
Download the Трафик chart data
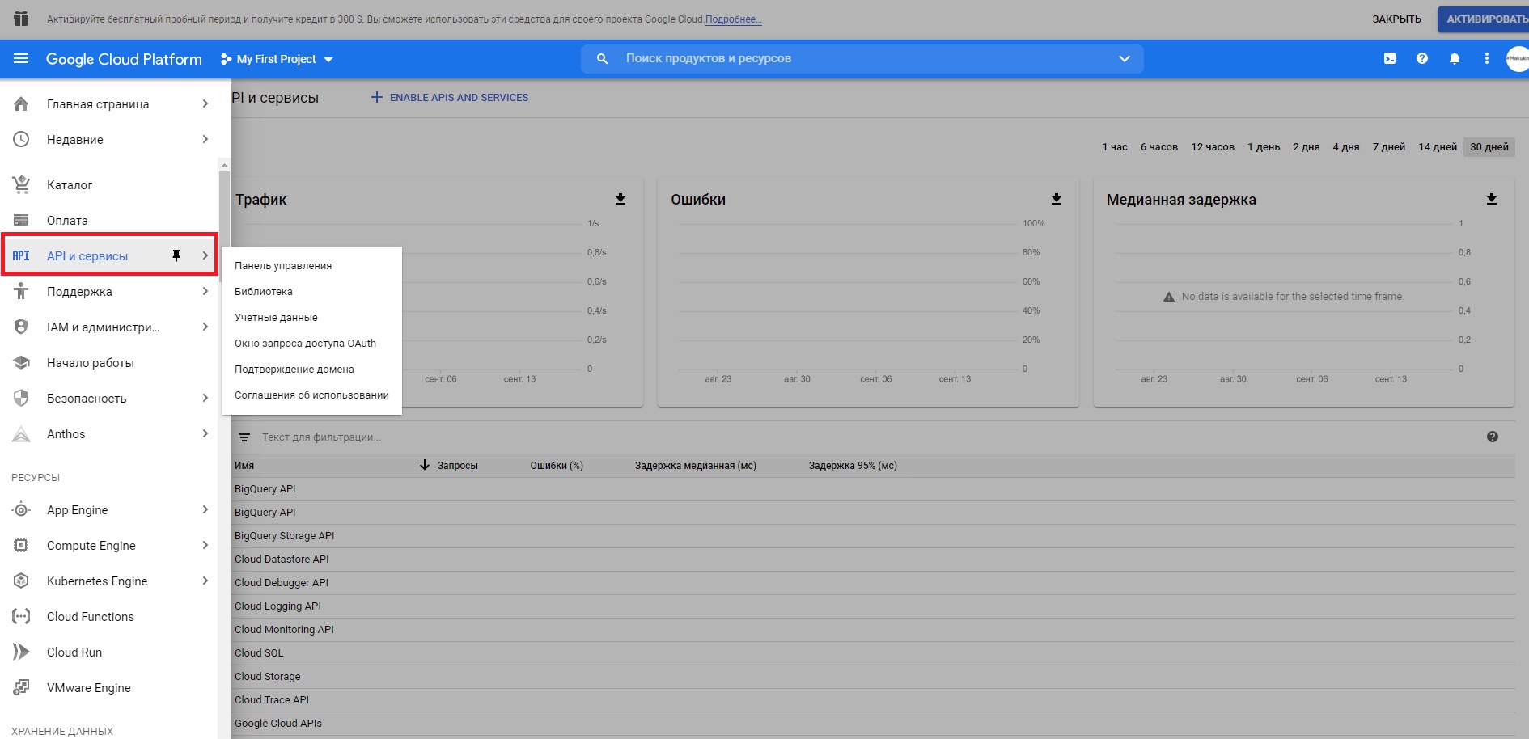[620, 199]
